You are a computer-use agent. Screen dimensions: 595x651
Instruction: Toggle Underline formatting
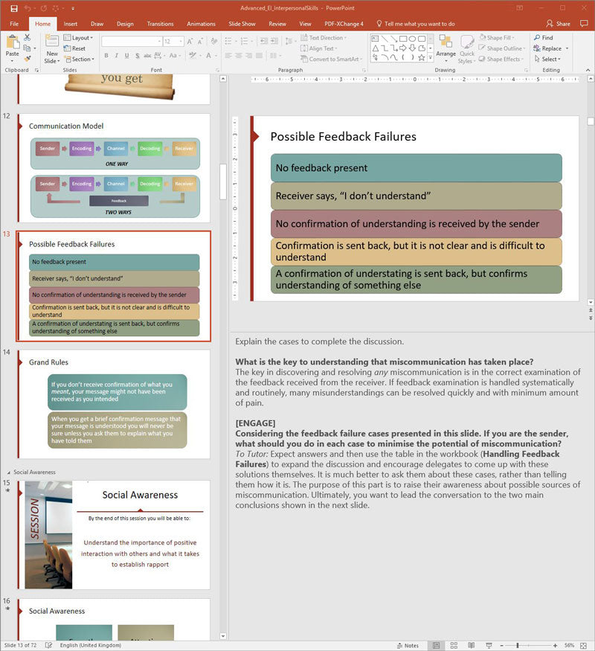(126, 56)
